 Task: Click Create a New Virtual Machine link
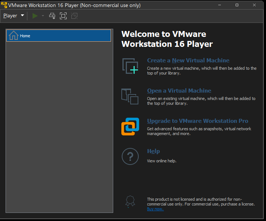pyautogui.click(x=188, y=61)
